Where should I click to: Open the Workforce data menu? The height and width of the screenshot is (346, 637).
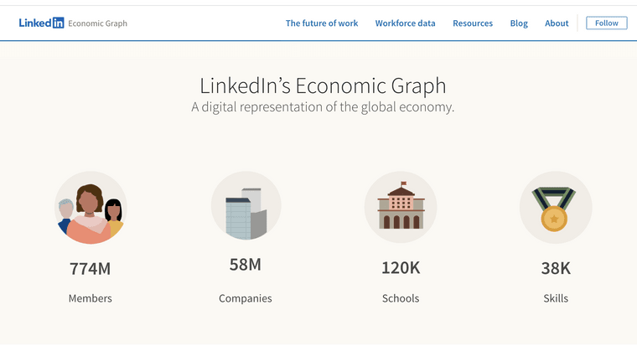coord(405,23)
